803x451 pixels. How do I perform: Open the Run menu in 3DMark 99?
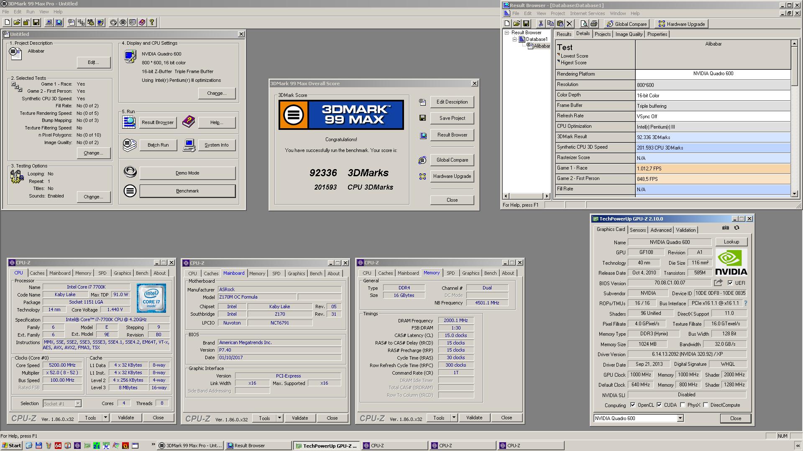(x=31, y=12)
